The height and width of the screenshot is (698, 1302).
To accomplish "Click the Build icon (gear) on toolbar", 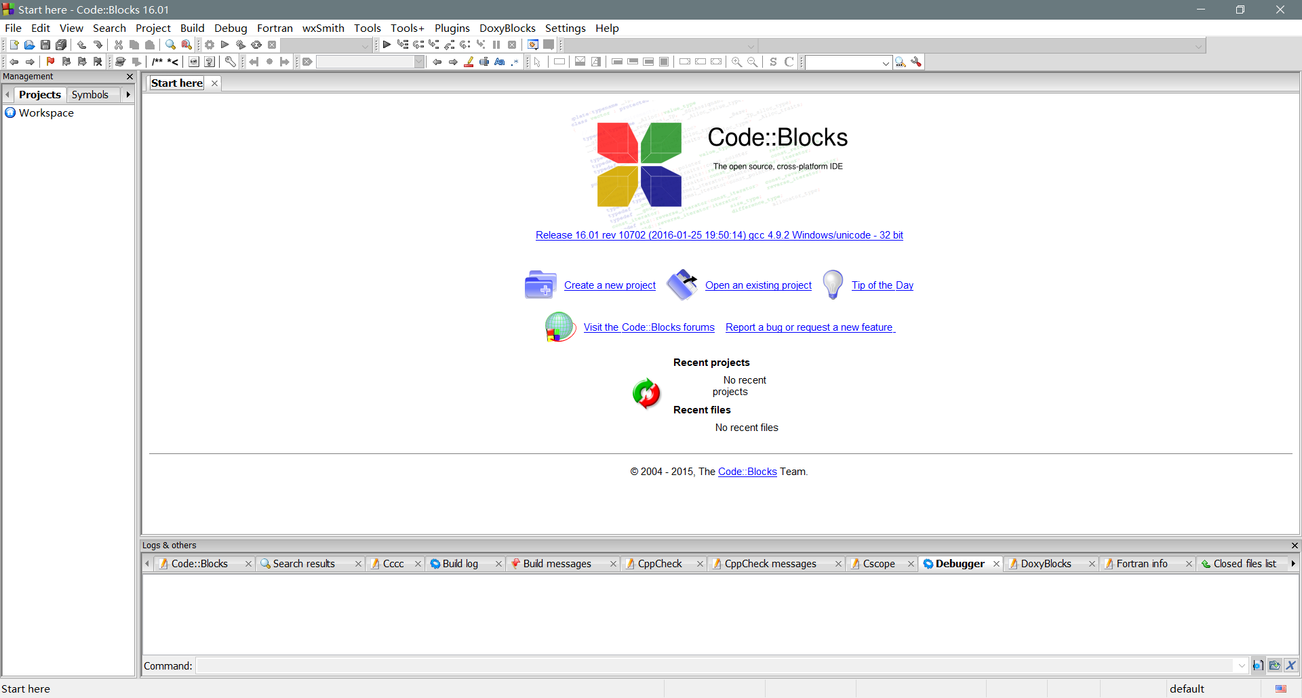I will [209, 45].
